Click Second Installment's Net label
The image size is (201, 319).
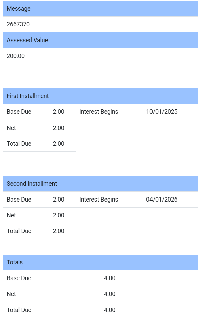point(11,215)
